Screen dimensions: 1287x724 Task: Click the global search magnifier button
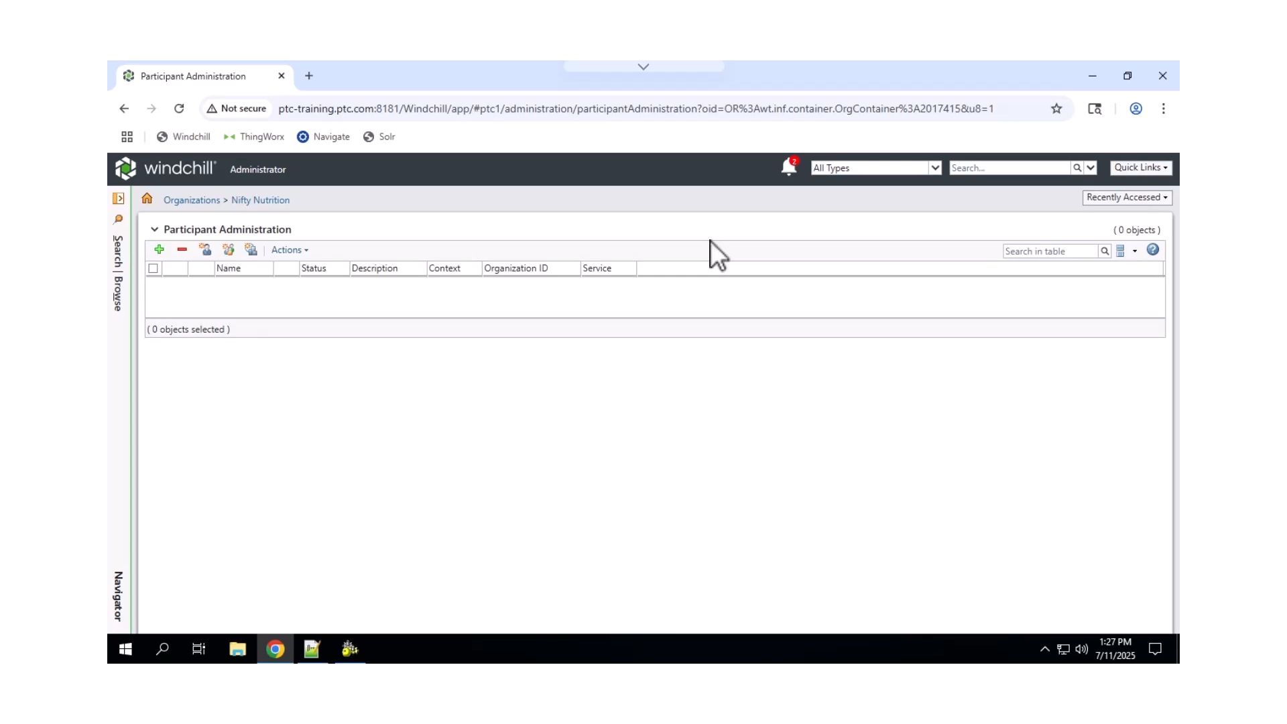pyautogui.click(x=1077, y=168)
